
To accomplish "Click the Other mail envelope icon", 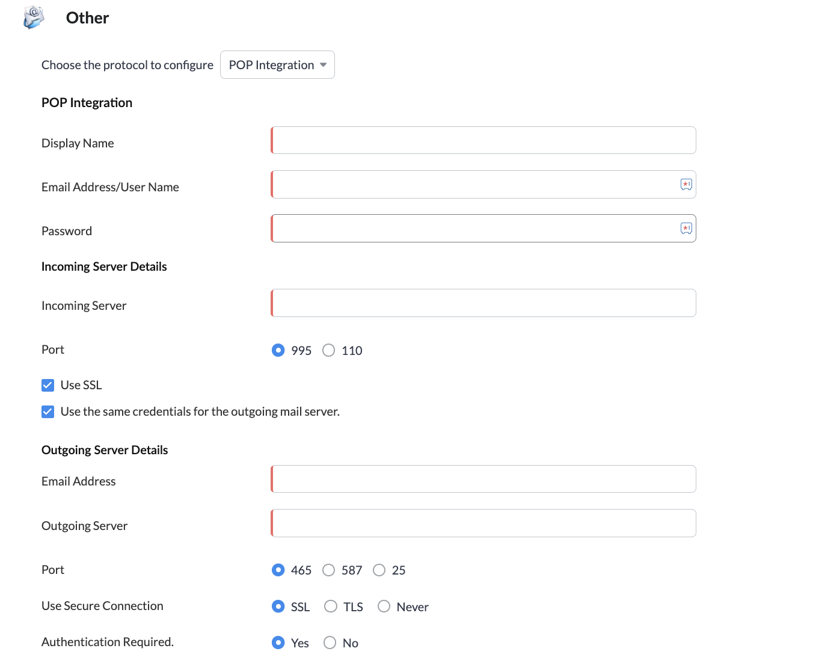I will [x=34, y=17].
